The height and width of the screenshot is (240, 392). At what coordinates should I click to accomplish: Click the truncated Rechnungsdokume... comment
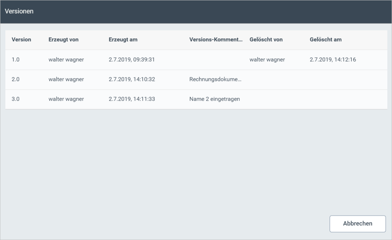(x=215, y=80)
